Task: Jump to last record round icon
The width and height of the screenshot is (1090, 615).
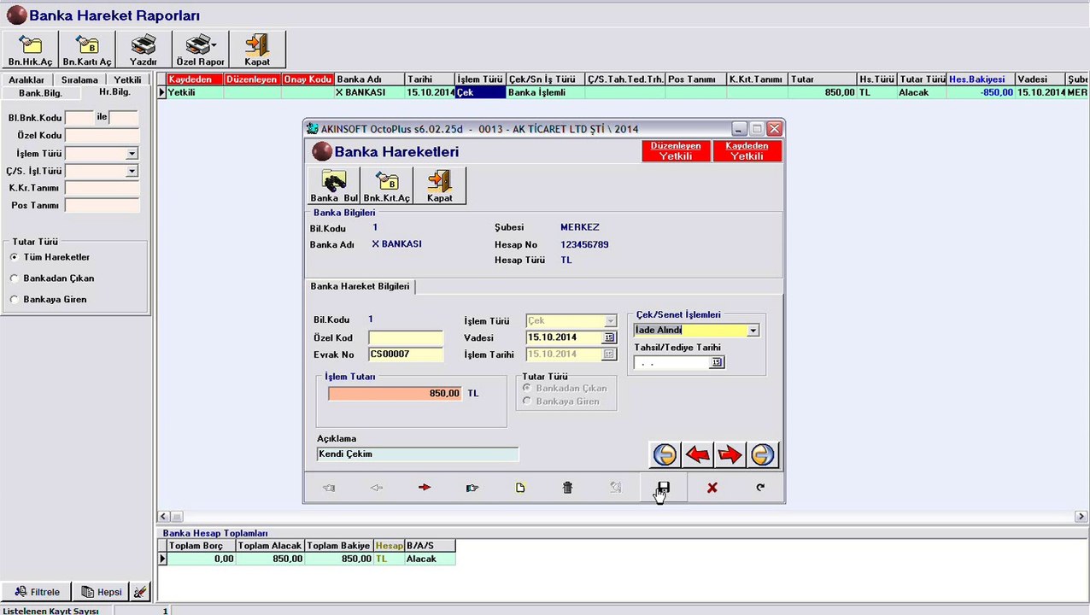Action: (762, 454)
